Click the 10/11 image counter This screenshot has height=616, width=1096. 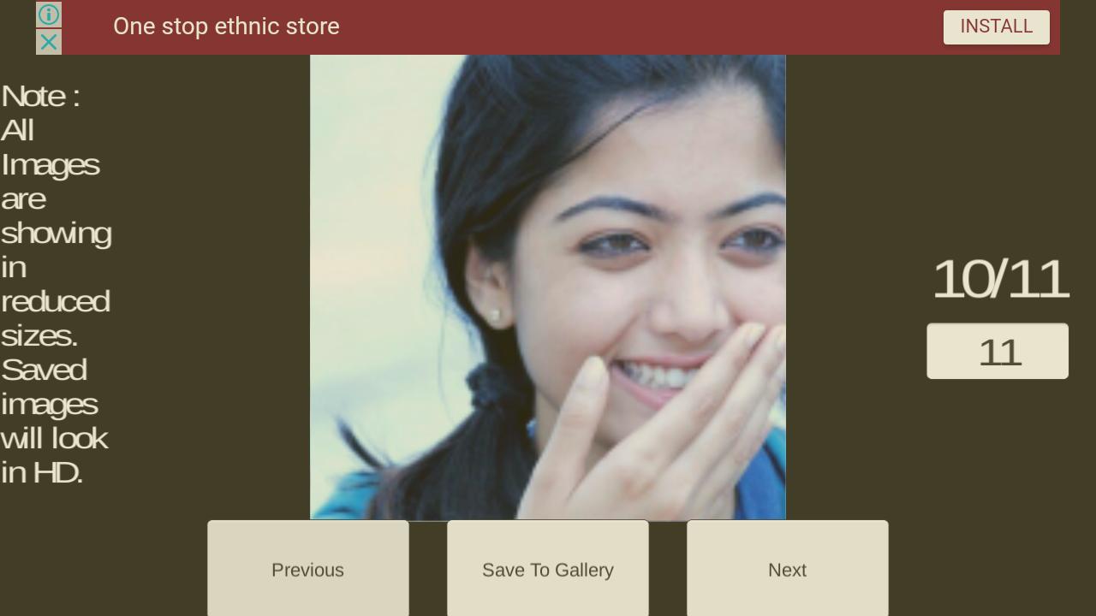point(1000,279)
